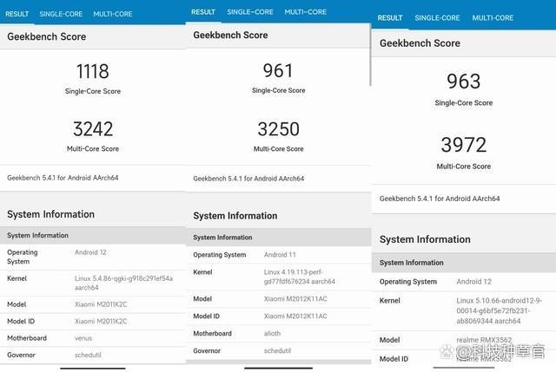Tap the 961 single-core score
The width and height of the screenshot is (556, 372).
[x=279, y=71]
